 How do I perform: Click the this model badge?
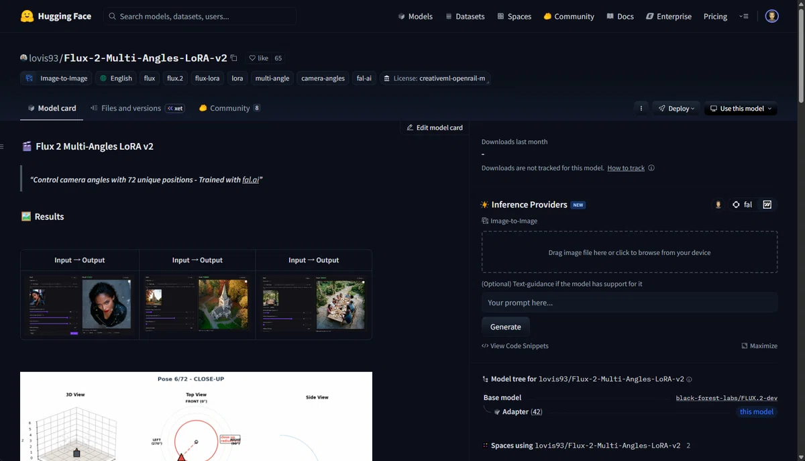[x=756, y=412]
